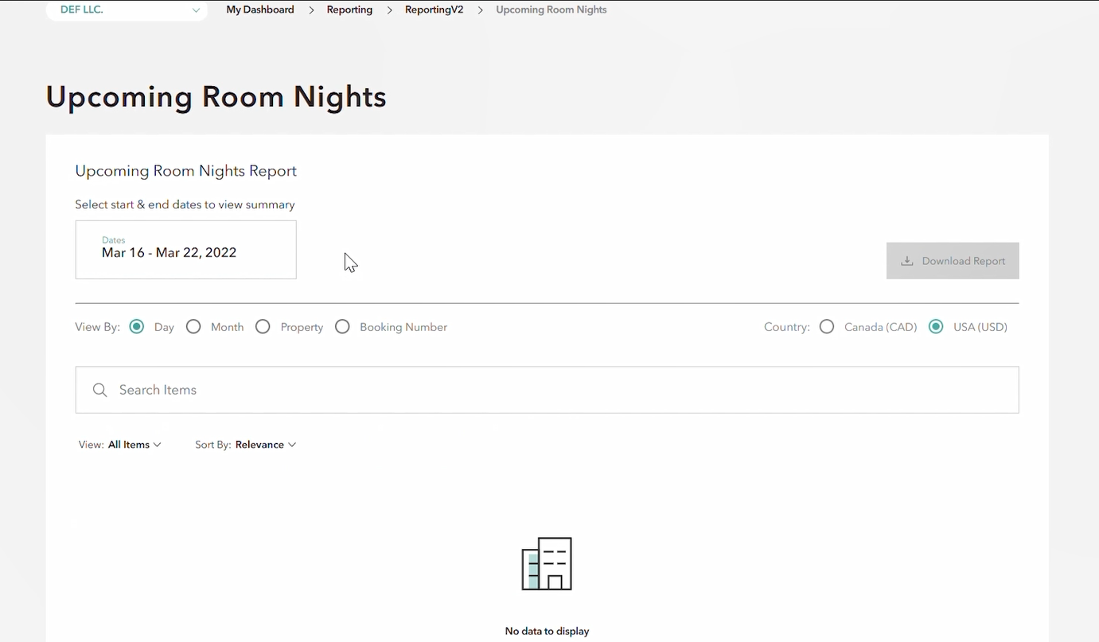Expand the View All Items dropdown
Image resolution: width=1099 pixels, height=642 pixels.
(x=120, y=445)
